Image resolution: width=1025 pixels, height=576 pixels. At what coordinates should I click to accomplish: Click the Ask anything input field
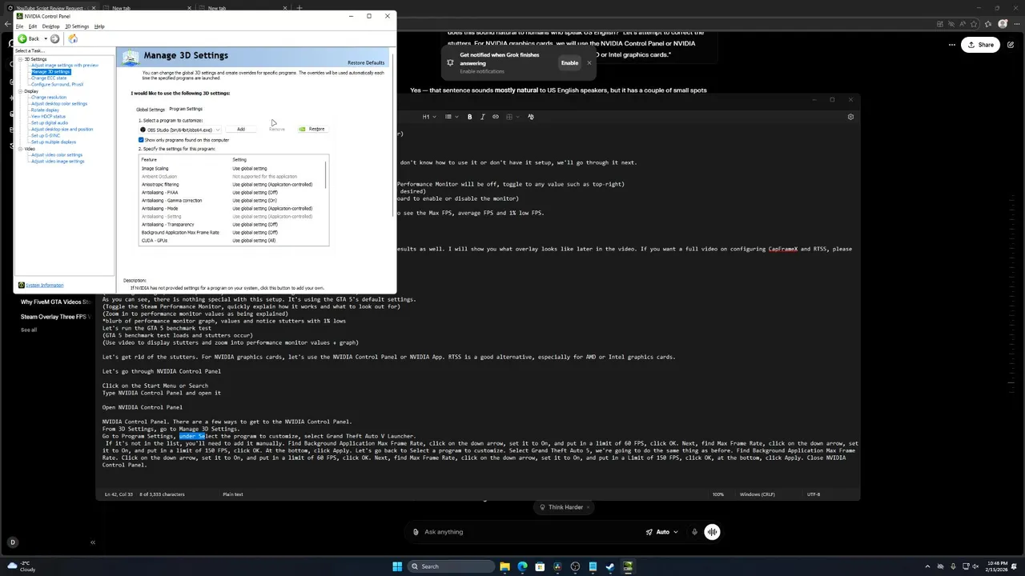(529, 532)
